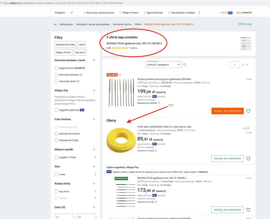Click the price 'do' maximum field

click(86, 217)
